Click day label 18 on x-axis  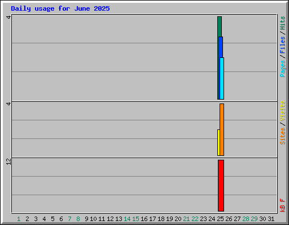click(x=161, y=219)
